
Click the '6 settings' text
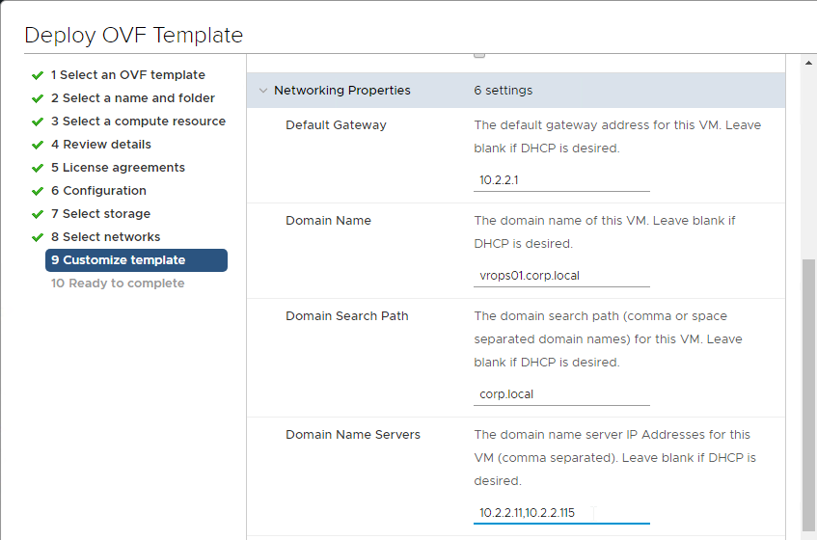click(x=504, y=91)
